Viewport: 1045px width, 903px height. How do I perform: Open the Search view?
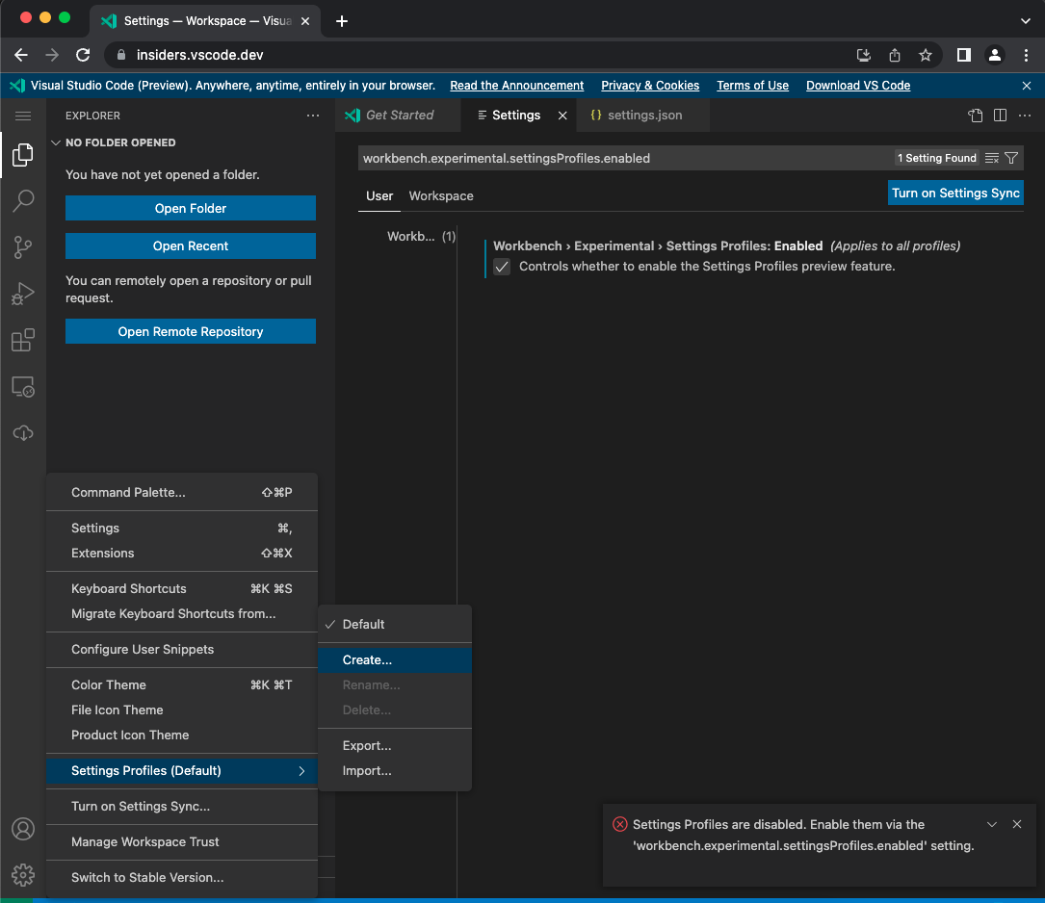tap(22, 200)
